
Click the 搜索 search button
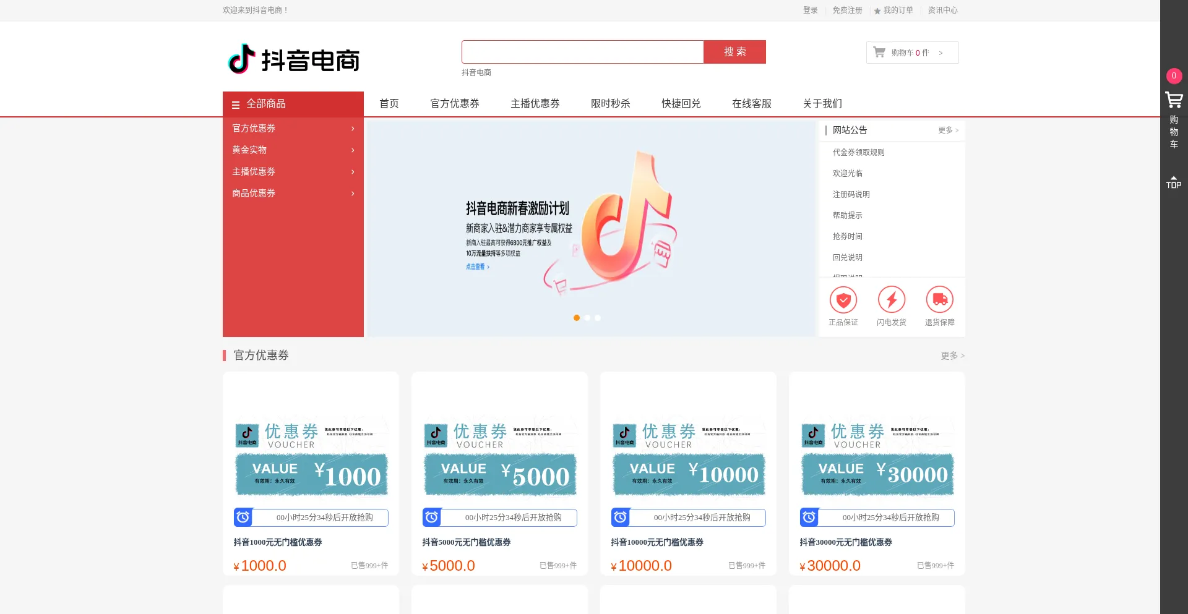click(x=734, y=52)
